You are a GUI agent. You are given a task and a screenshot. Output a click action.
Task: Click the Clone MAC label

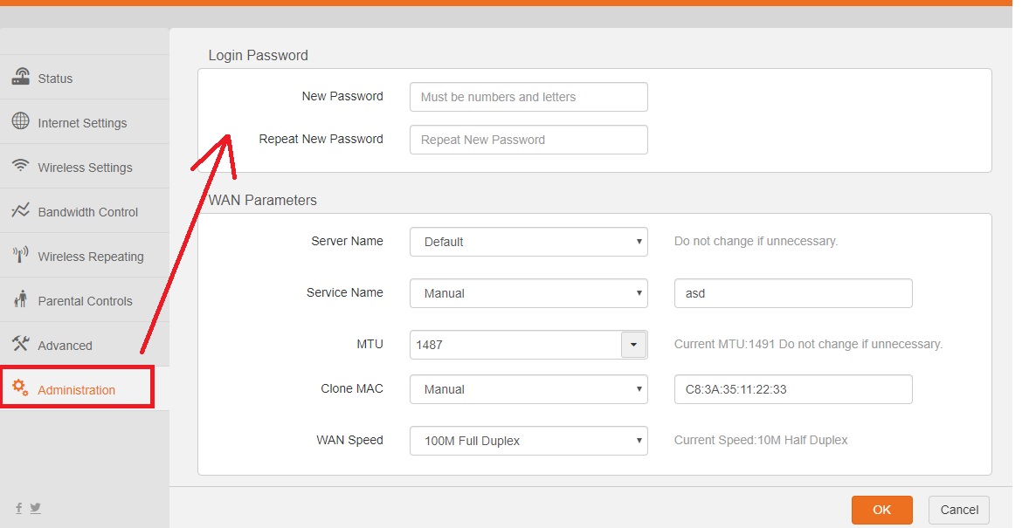(x=352, y=388)
